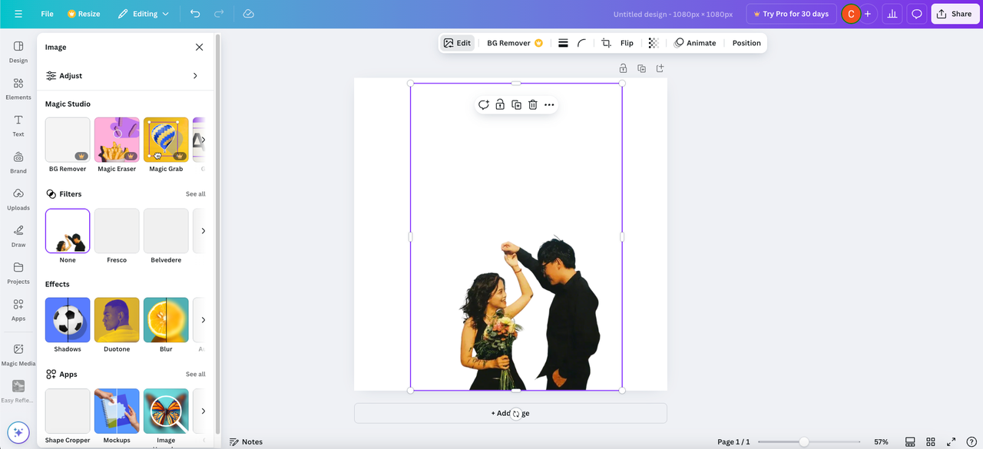Adjust the zoom slider handle
Viewport: 983px width, 449px height.
pos(803,442)
